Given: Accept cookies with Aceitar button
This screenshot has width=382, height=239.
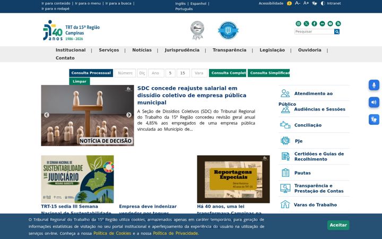Looking at the screenshot, I should click(x=338, y=225).
